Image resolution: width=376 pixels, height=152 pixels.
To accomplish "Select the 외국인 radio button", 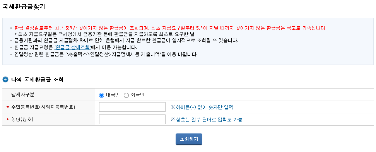I will click(126, 95).
